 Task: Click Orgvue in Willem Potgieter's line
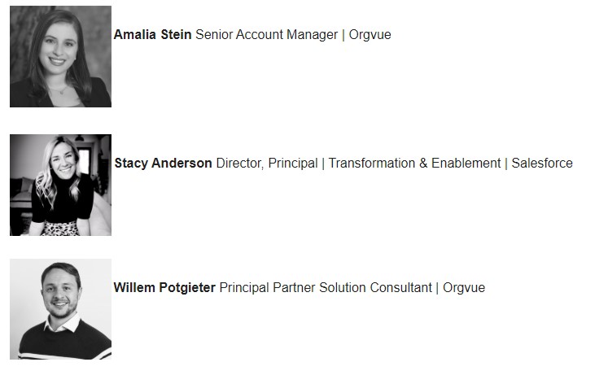click(464, 288)
